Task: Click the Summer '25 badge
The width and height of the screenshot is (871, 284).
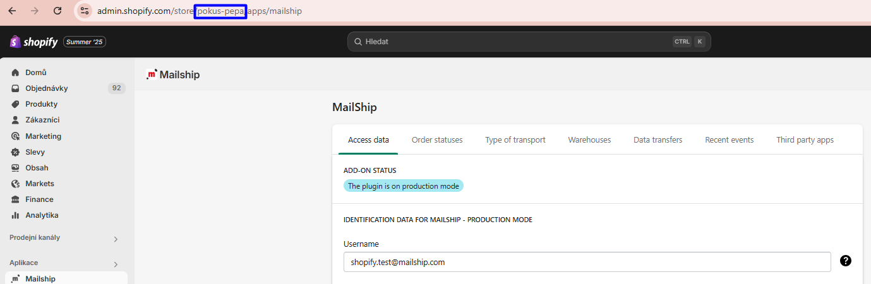Action: 84,42
